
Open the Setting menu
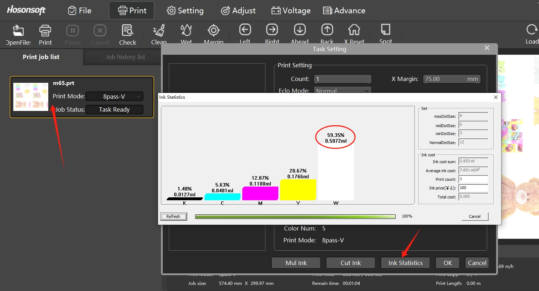tap(185, 11)
